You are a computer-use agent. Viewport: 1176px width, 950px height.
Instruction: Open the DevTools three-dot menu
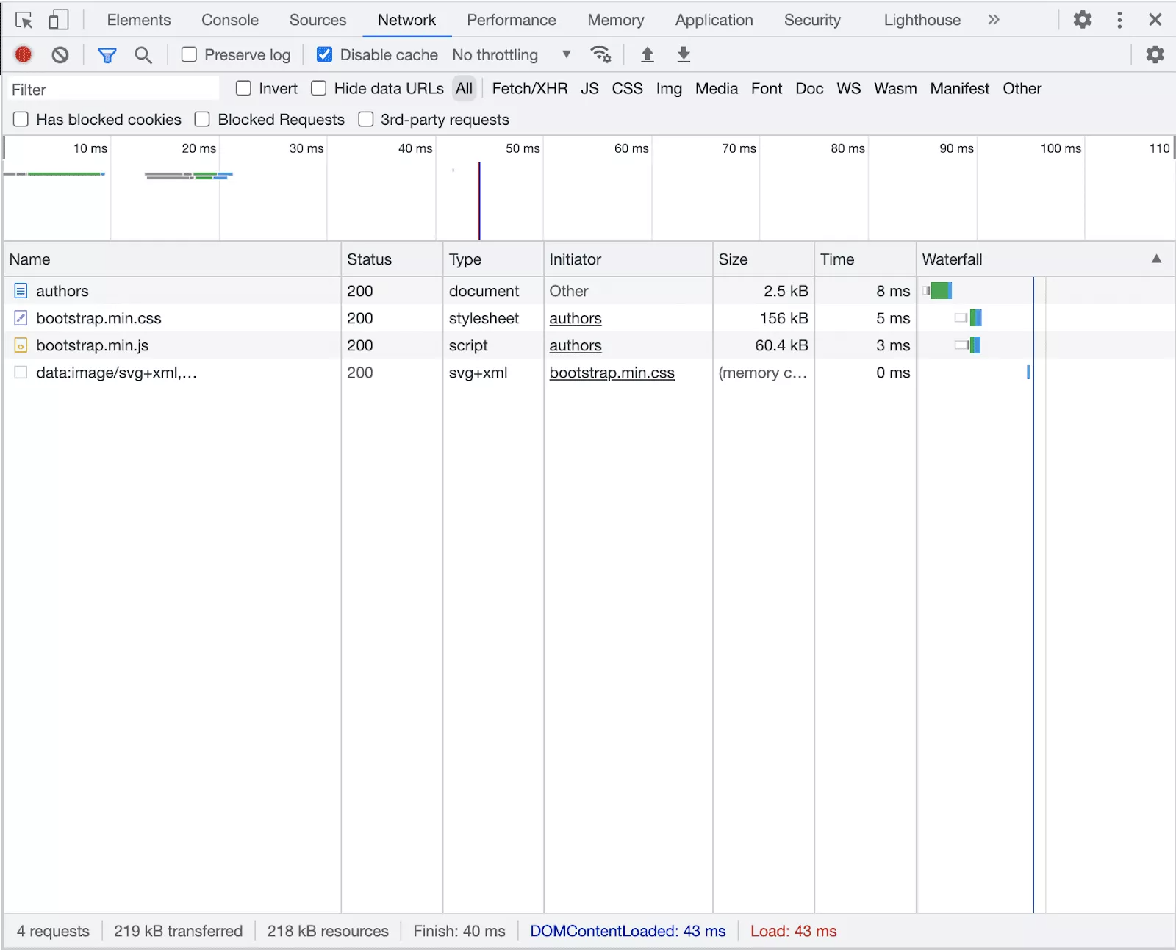(1119, 20)
